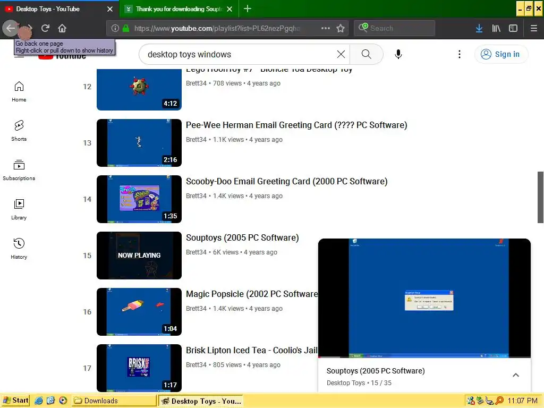Open the Firefox home page
Image resolution: width=544 pixels, height=408 pixels.
coord(62,28)
